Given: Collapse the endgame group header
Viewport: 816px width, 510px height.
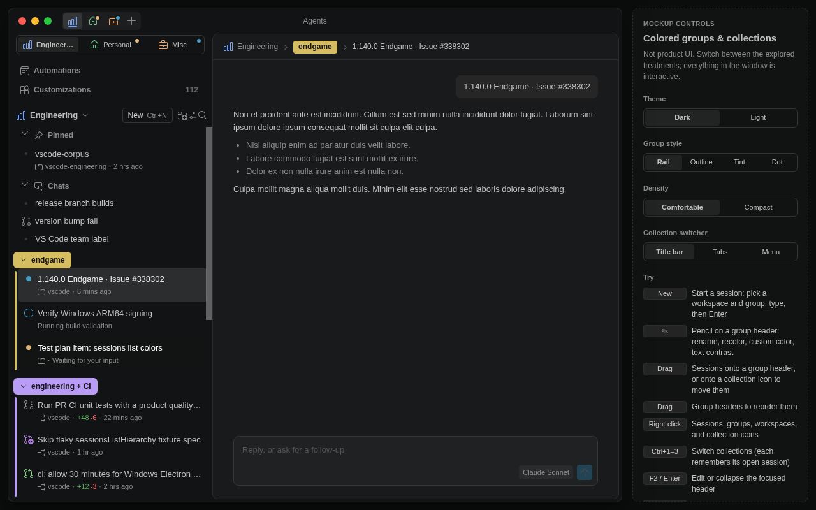Looking at the screenshot, I should coord(42,260).
